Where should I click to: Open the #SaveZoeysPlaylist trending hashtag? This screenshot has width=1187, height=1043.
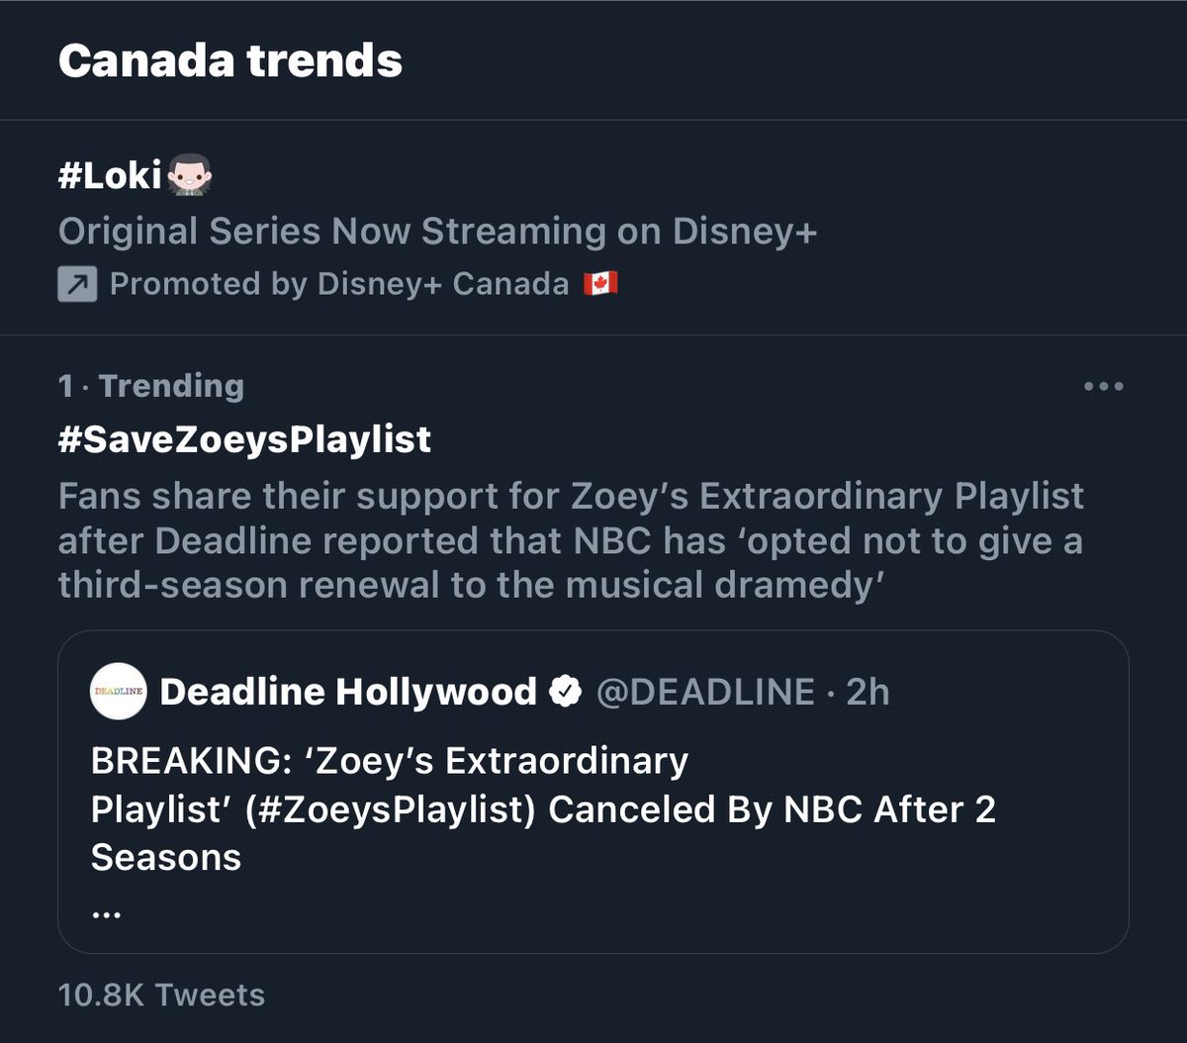coord(244,438)
